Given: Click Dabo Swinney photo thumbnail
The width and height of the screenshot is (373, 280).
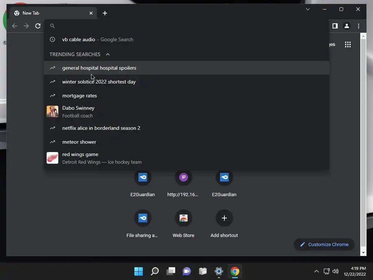Looking at the screenshot, I should 52,112.
